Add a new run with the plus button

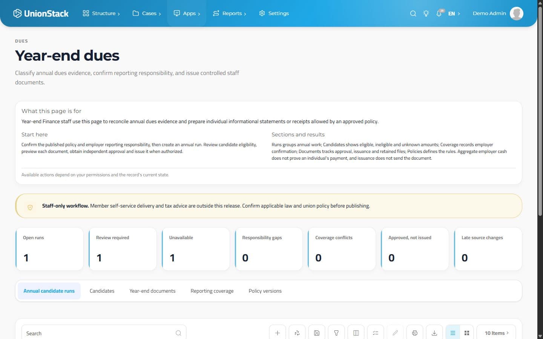[278, 333]
